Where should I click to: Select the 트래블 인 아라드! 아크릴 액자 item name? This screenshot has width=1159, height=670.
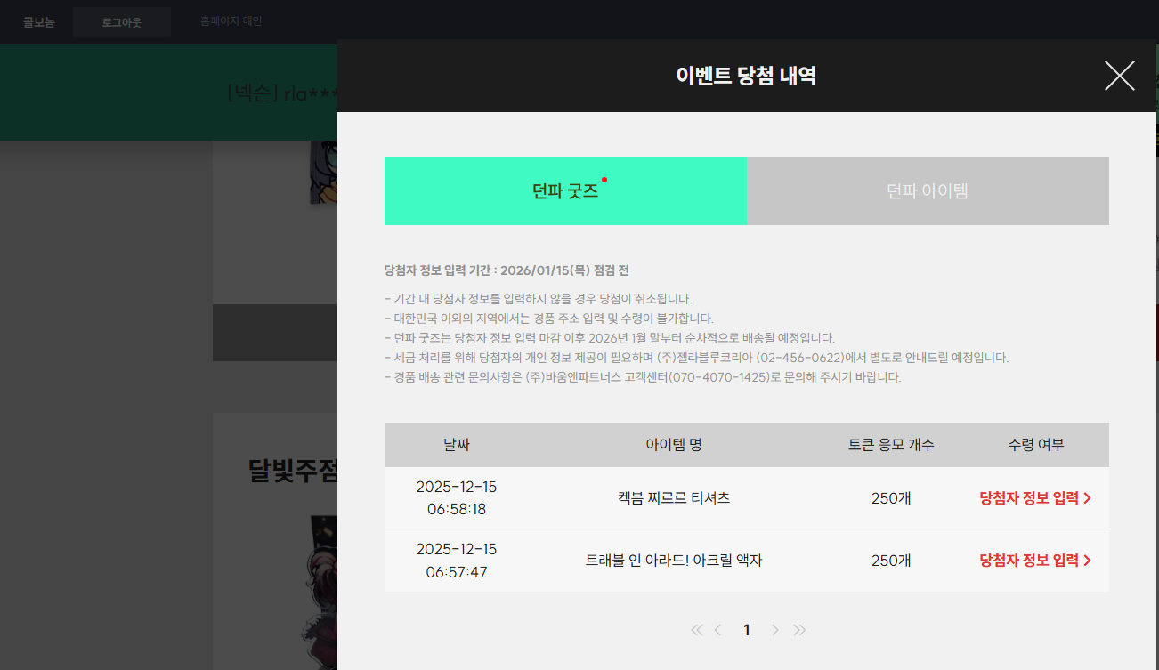[673, 561]
